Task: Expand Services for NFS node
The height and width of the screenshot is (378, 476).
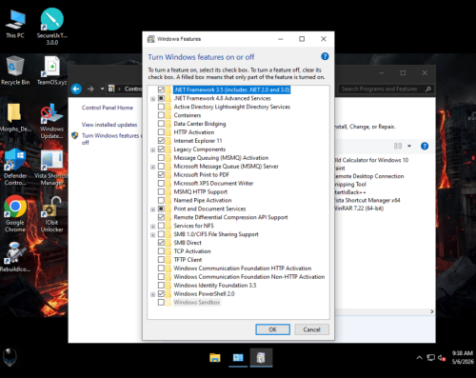Action: 152,226
